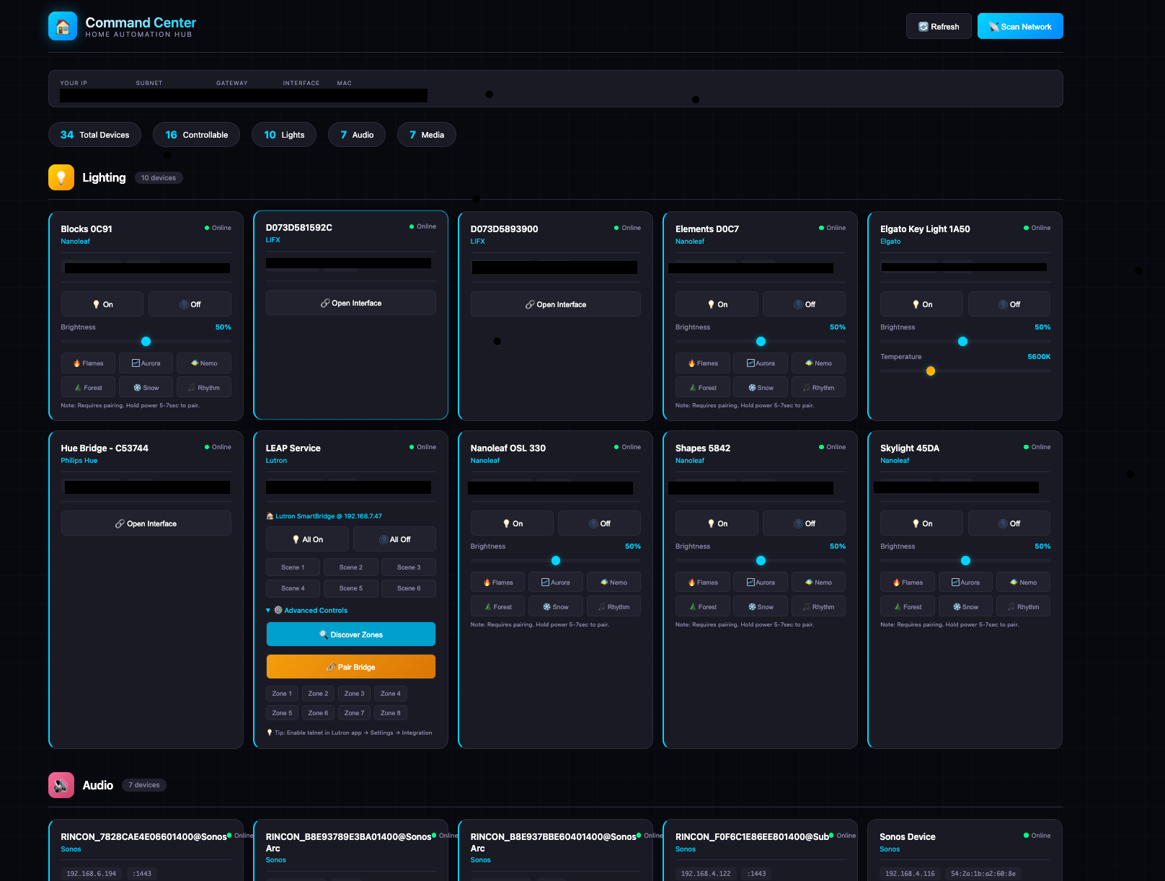Viewport: 1165px width, 881px height.
Task: Select Aurora effect on Nanoleaf OSL 330
Action: pos(555,583)
